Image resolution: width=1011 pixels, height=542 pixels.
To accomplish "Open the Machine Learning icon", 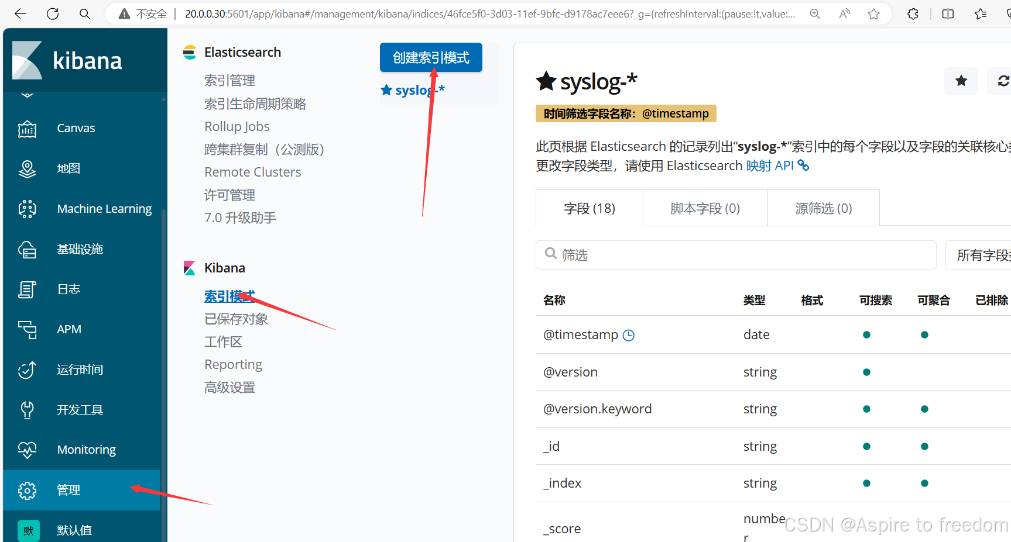I will [x=27, y=209].
